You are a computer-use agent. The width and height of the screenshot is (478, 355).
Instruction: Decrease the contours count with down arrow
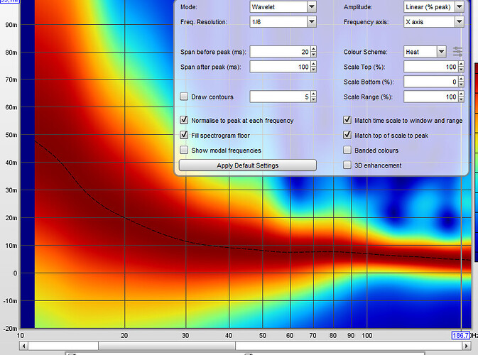point(313,99)
